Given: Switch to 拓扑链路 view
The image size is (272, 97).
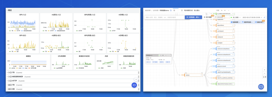Looking at the screenshot, I should (x=208, y=17).
